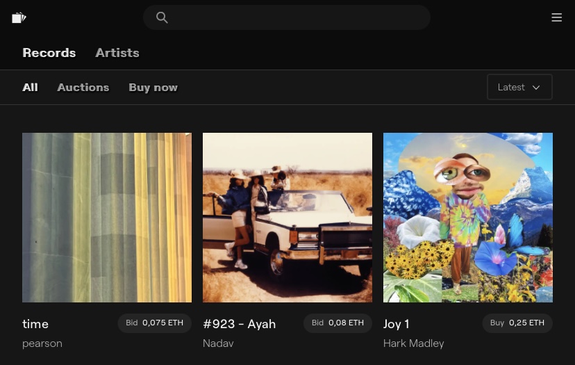Click the magnifying glass search icon
The width and height of the screenshot is (575, 365).
point(162,17)
